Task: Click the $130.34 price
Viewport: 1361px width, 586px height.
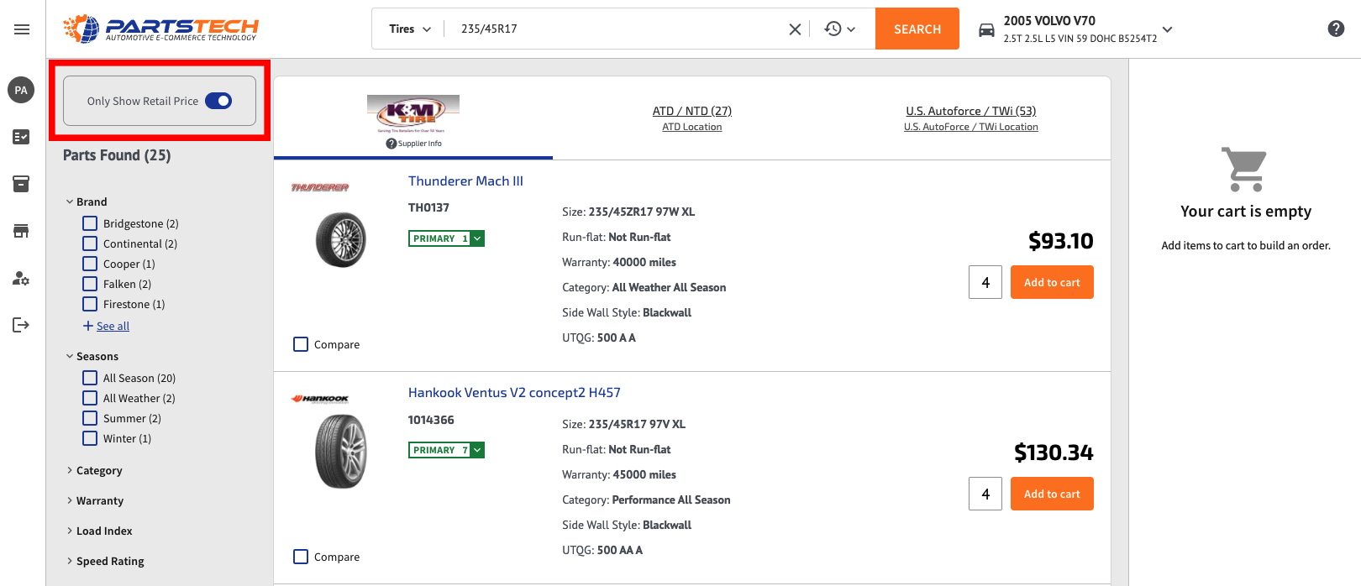Action: click(1054, 453)
